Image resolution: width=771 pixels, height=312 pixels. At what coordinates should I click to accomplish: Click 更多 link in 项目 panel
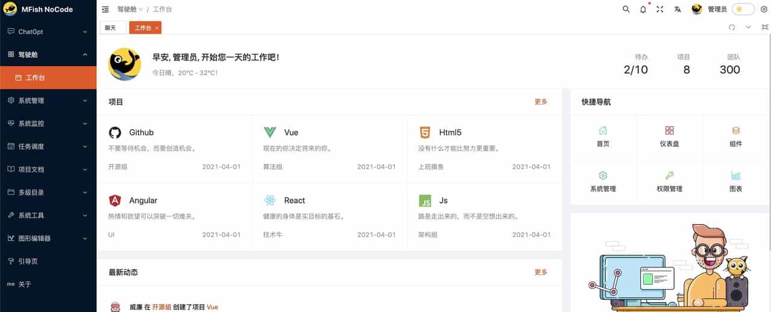click(x=541, y=102)
